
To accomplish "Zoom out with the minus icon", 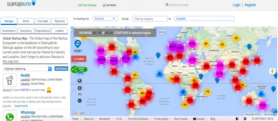I will click(80, 101).
